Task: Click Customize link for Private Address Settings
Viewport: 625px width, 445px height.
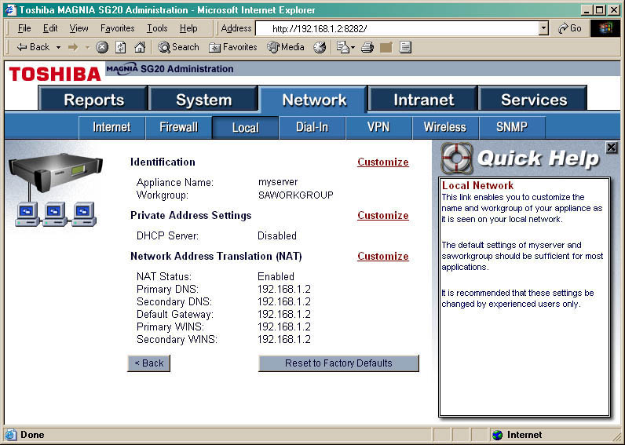Action: [x=383, y=216]
